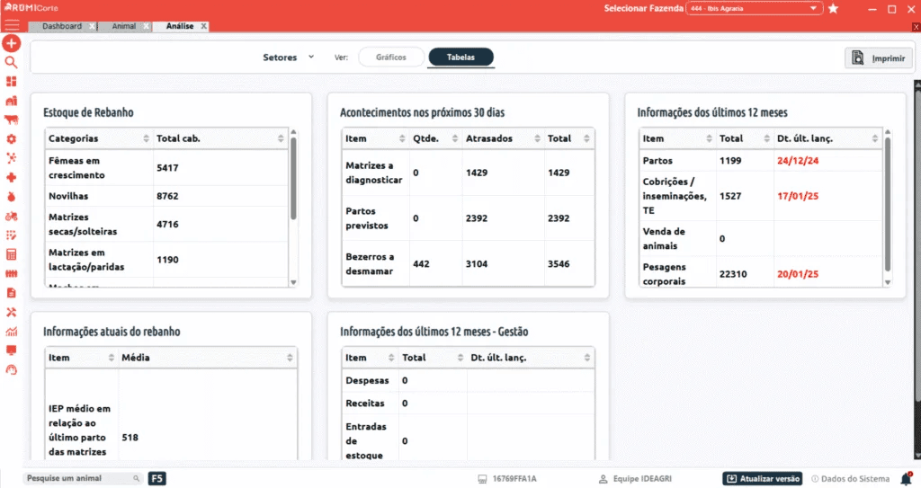Image resolution: width=921 pixels, height=488 pixels.
Task: Open the analysis chart icon in sidebar
Action: pos(11,332)
